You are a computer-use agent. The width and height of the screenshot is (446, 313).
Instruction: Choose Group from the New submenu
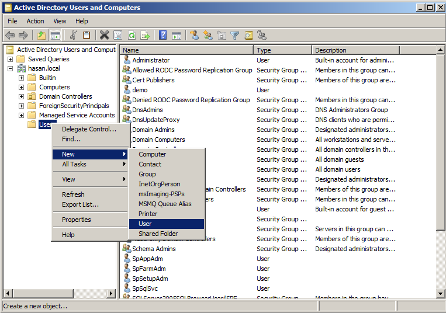[x=167, y=174]
